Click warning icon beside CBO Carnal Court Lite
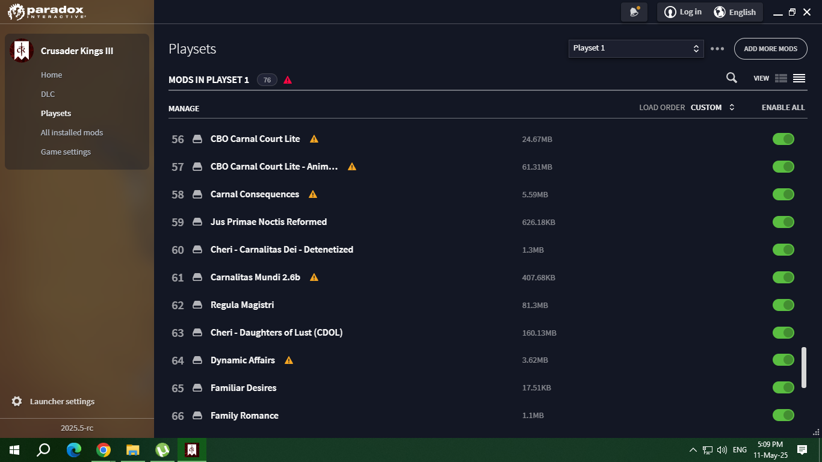This screenshot has height=462, width=822. [314, 139]
